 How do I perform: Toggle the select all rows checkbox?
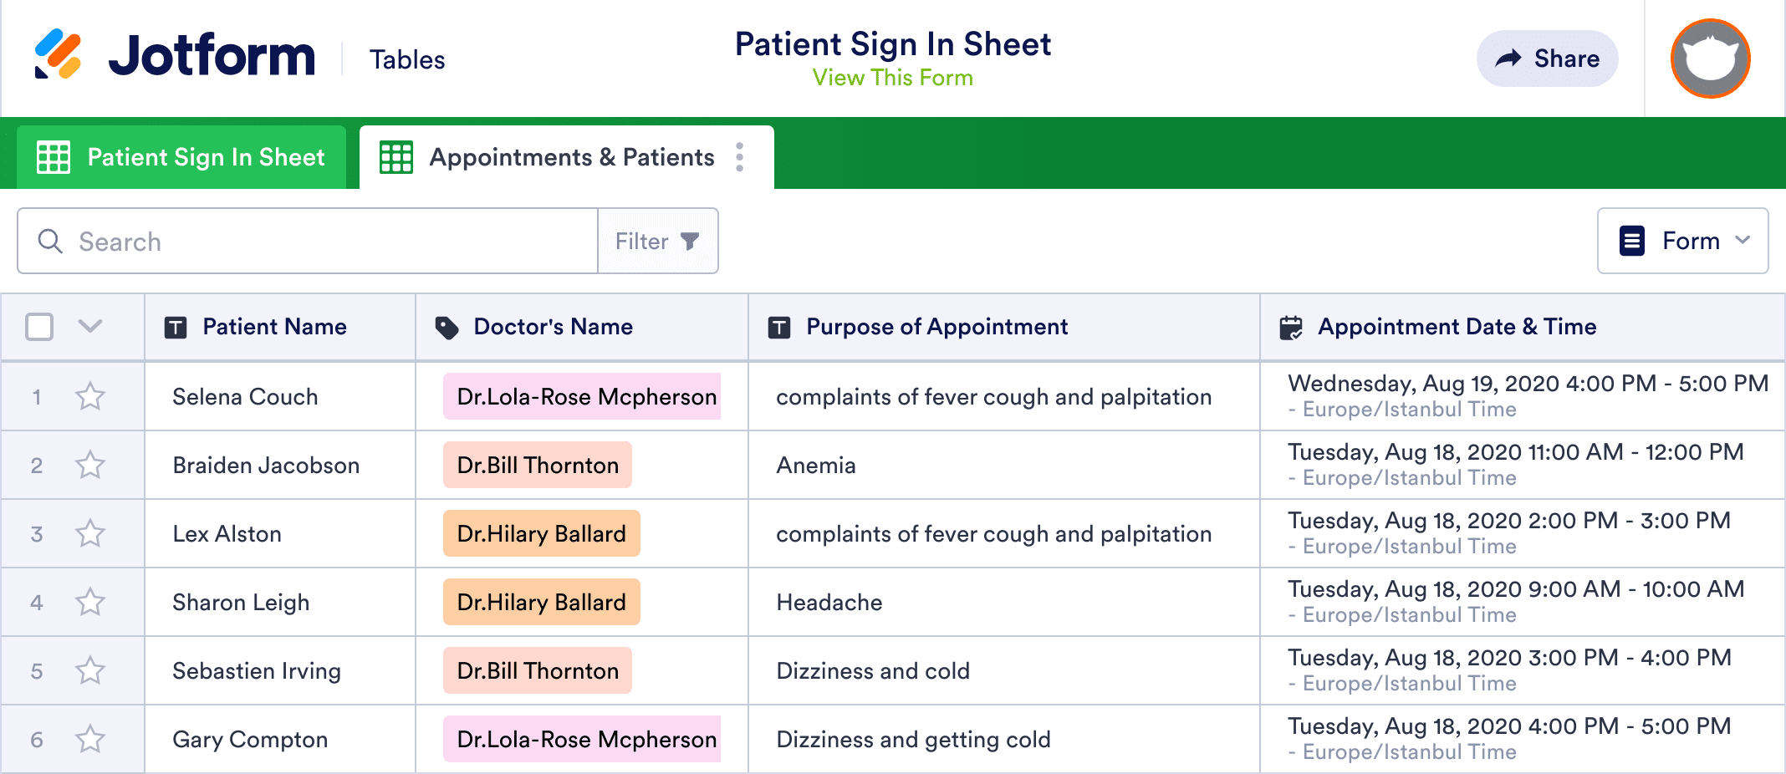click(x=39, y=327)
